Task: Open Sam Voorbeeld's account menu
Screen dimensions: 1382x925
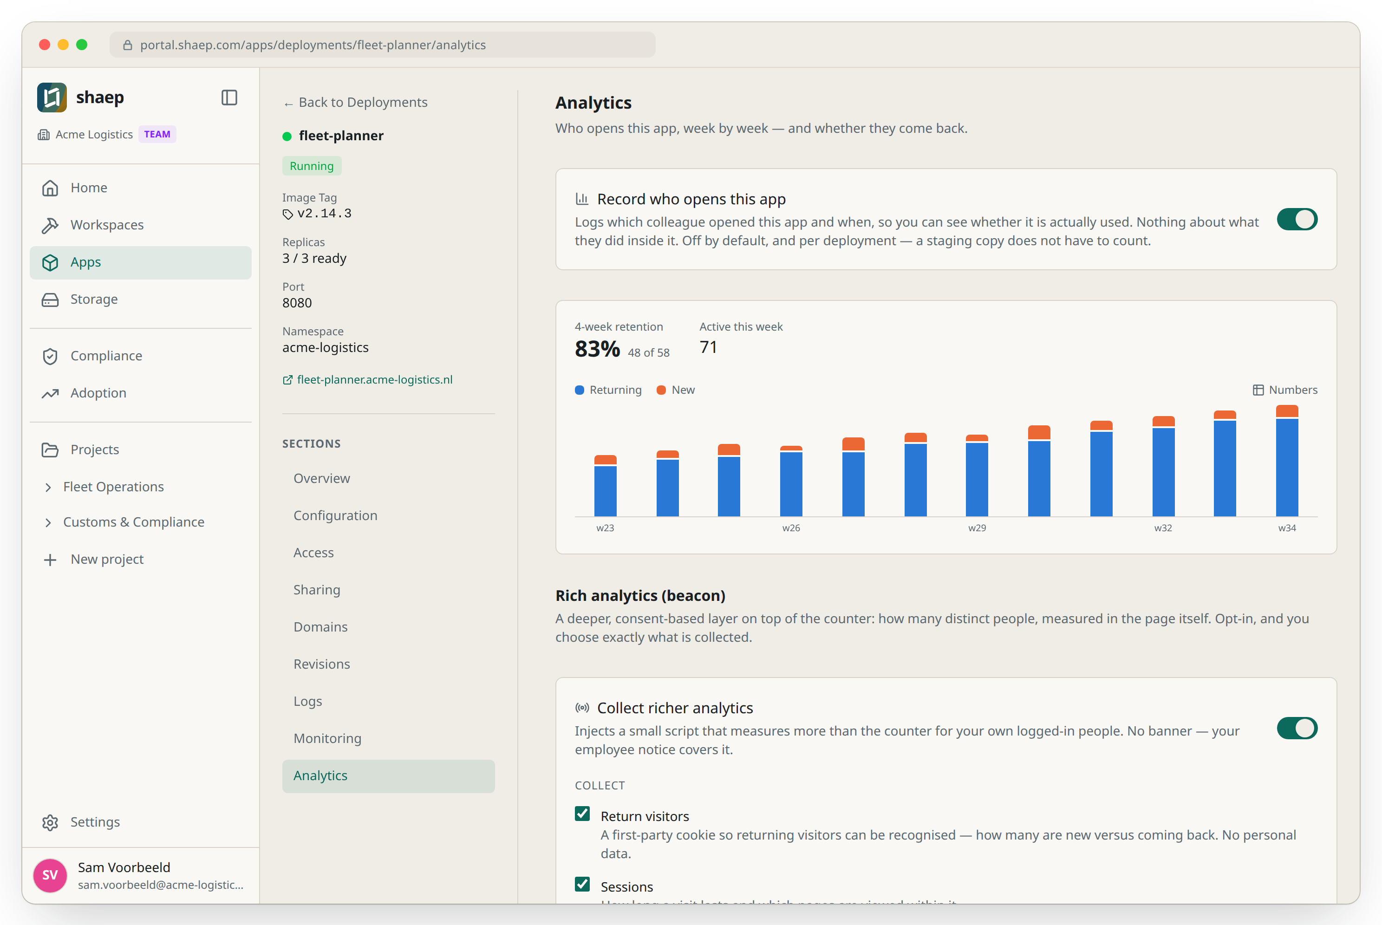Action: point(140,875)
